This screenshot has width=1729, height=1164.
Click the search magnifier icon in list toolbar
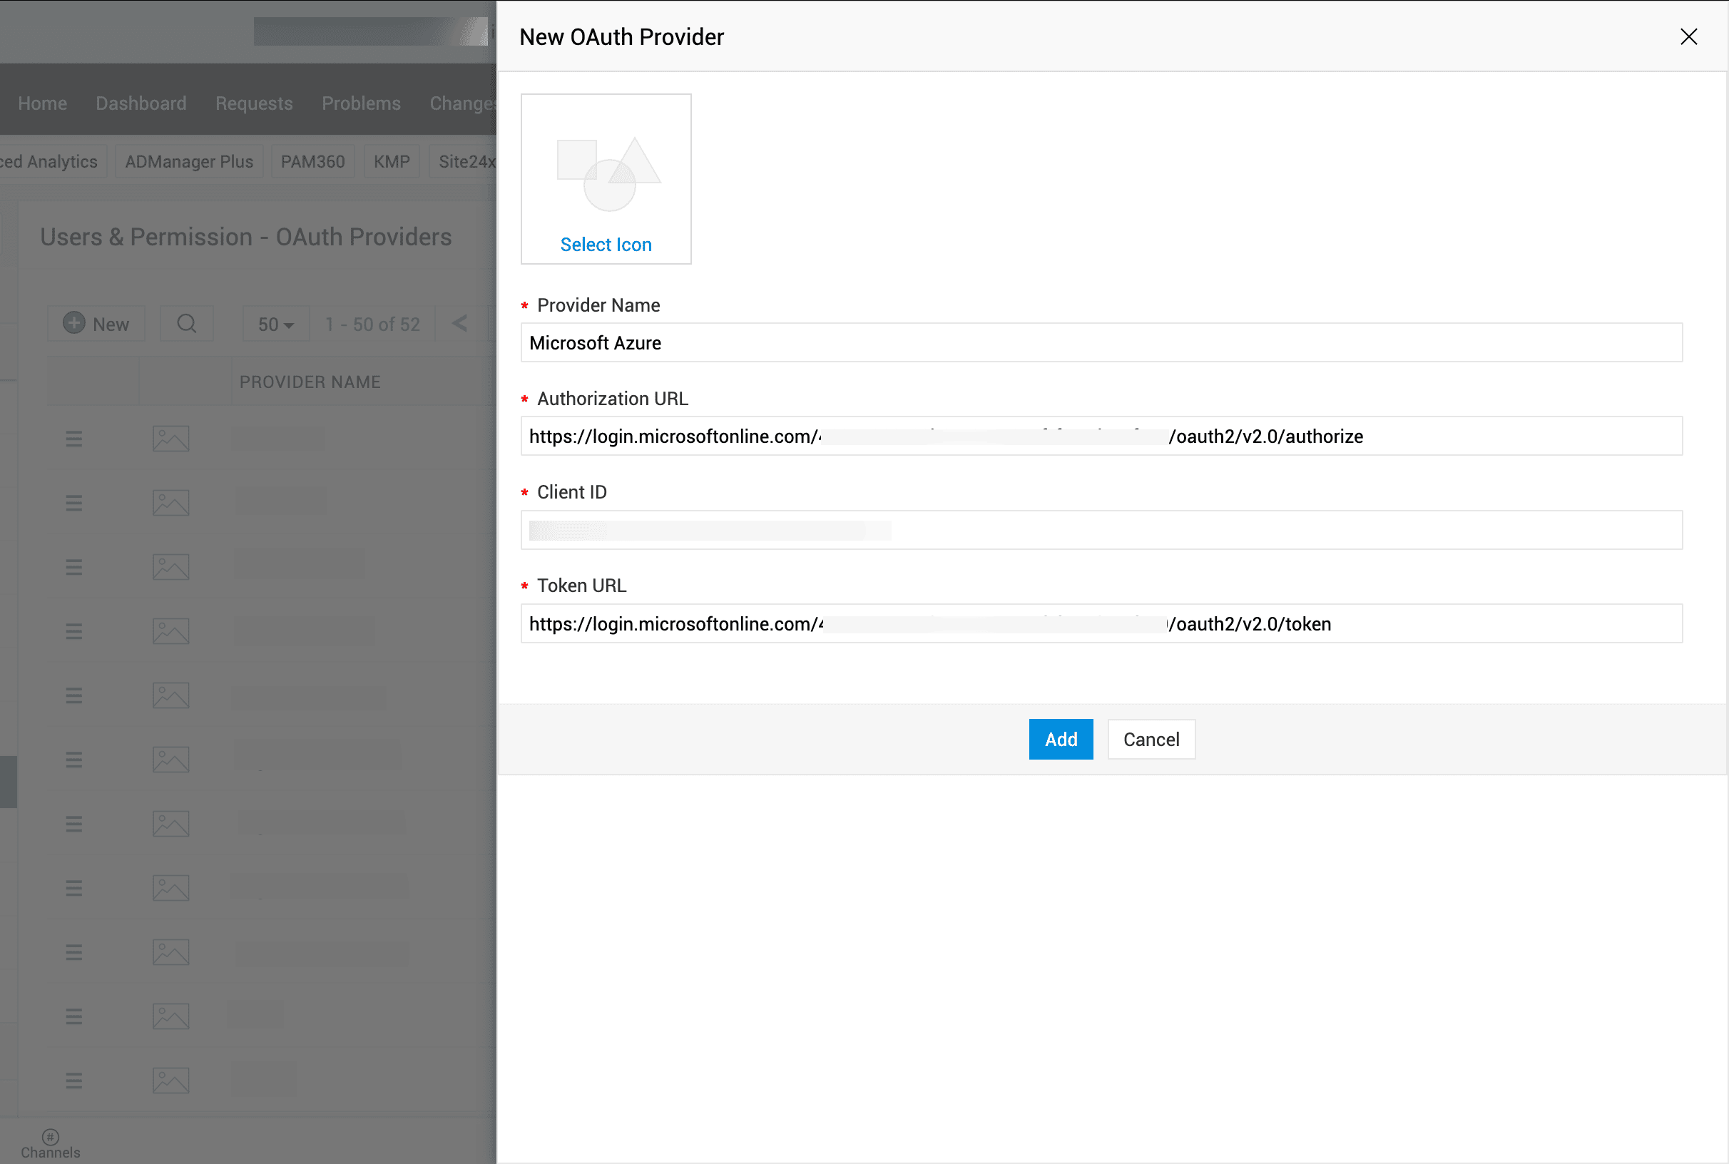pos(186,324)
